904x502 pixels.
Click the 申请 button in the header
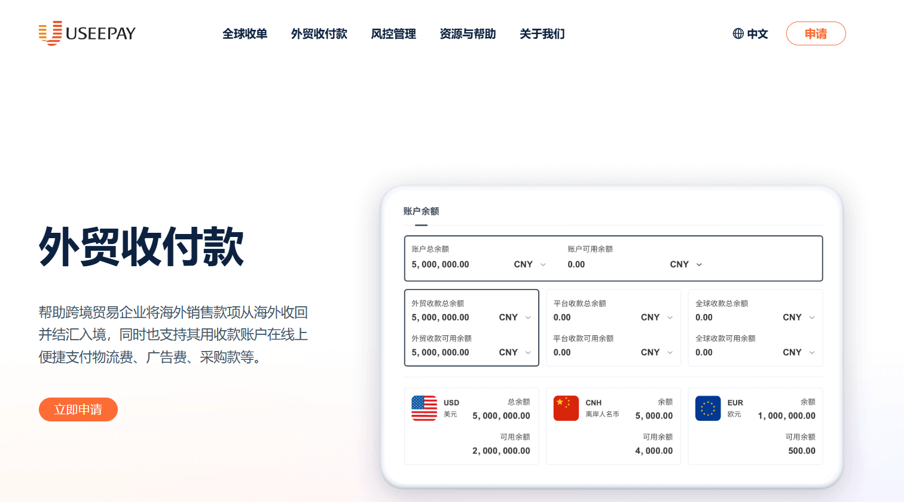click(x=816, y=33)
